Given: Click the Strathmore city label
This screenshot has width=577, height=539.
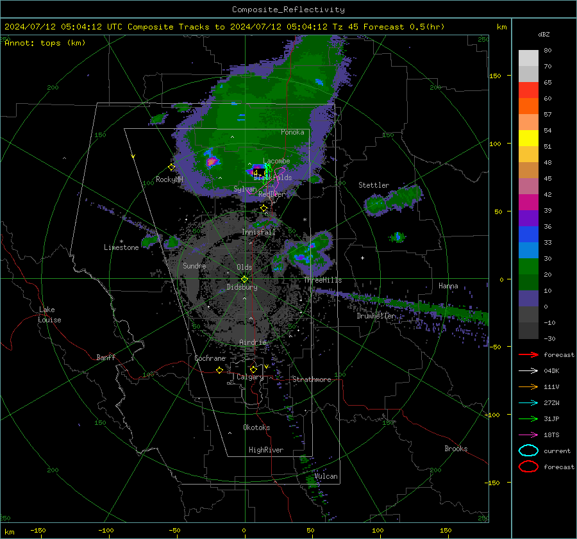Looking at the screenshot, I should point(312,379).
